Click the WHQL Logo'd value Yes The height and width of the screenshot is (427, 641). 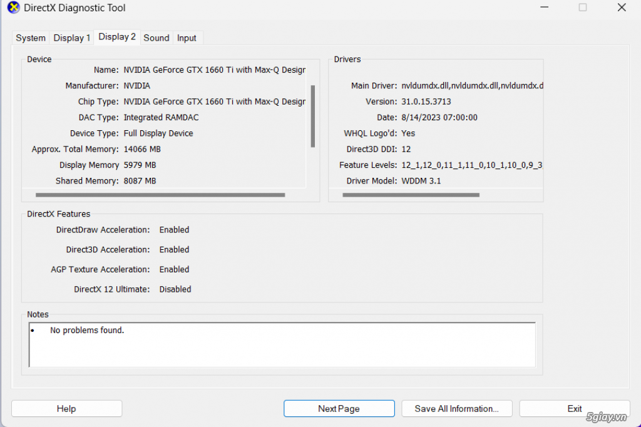coord(408,133)
